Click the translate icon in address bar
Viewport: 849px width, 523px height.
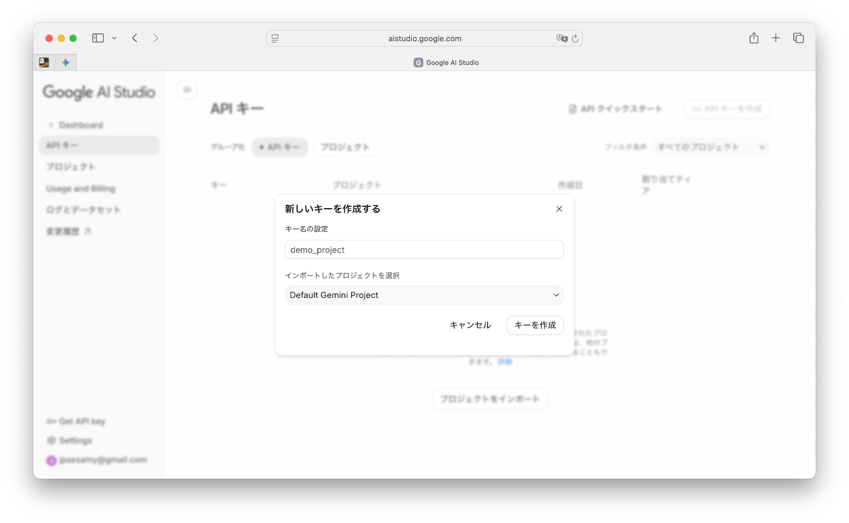562,38
